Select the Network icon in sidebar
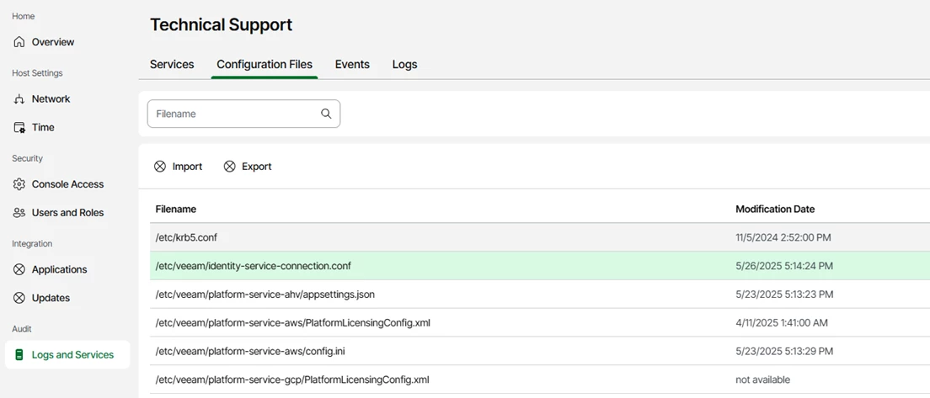The width and height of the screenshot is (930, 398). pyautogui.click(x=19, y=99)
